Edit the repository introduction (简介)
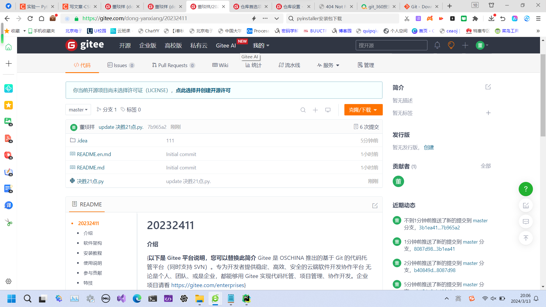This screenshot has width=546, height=307. pyautogui.click(x=488, y=87)
